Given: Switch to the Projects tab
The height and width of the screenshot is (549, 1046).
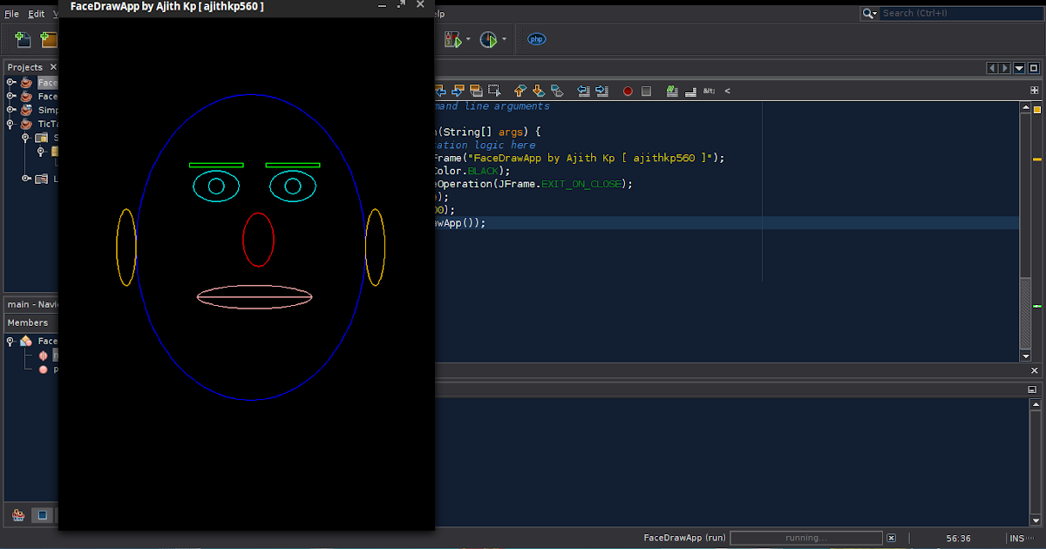Looking at the screenshot, I should (24, 67).
